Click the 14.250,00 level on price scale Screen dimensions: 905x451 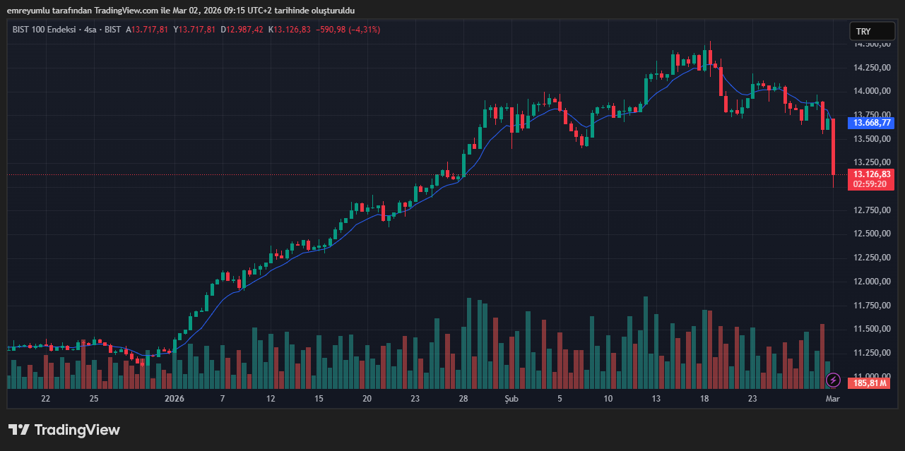[873, 68]
